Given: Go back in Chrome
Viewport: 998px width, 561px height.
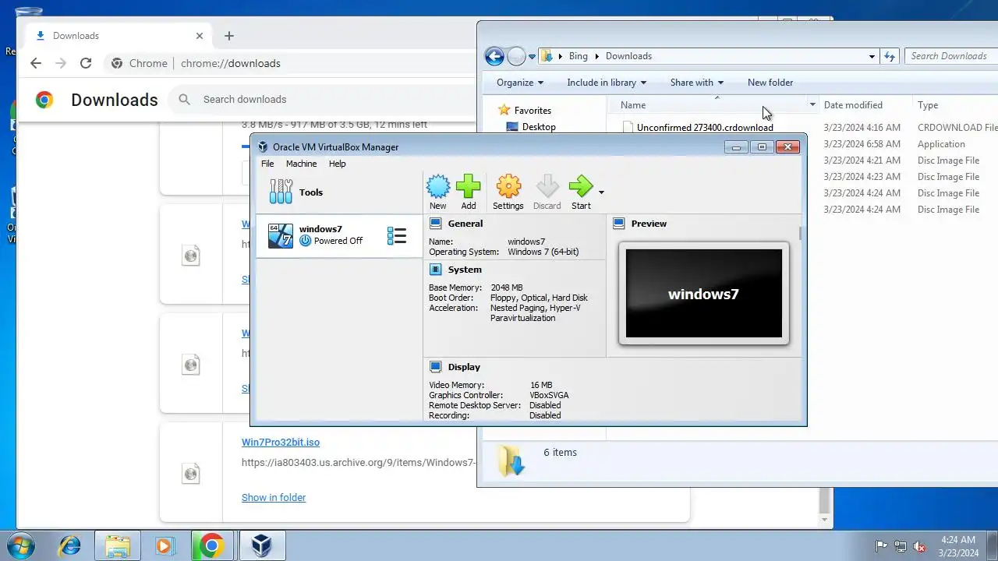Looking at the screenshot, I should coord(36,63).
